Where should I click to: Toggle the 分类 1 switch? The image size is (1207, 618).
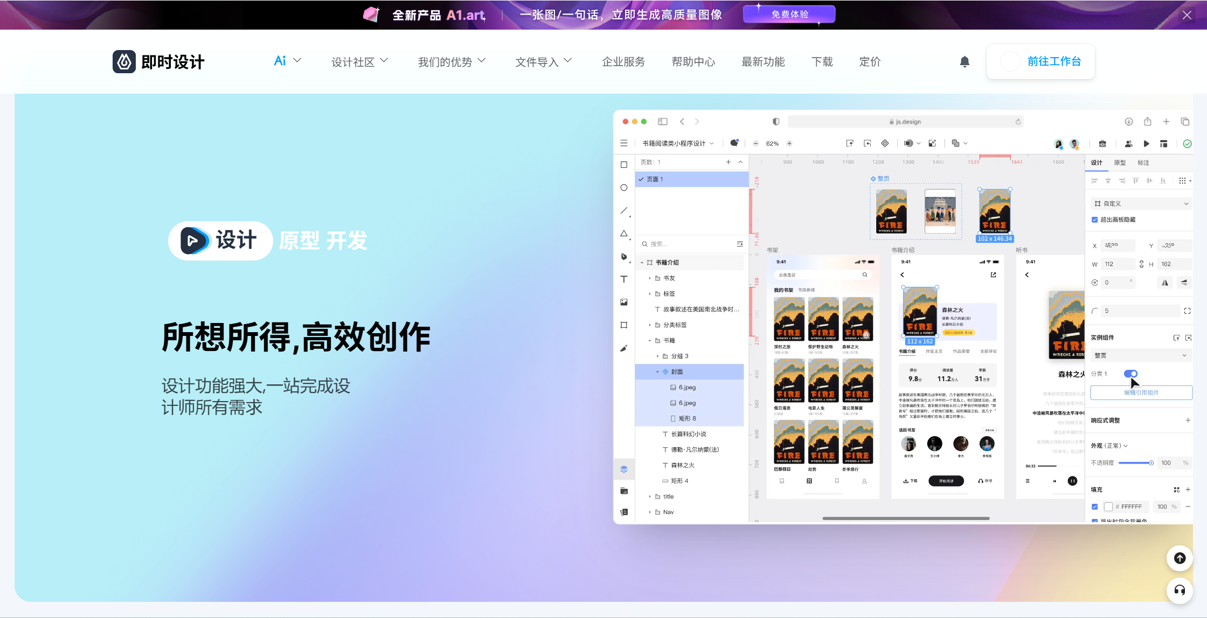tap(1130, 374)
